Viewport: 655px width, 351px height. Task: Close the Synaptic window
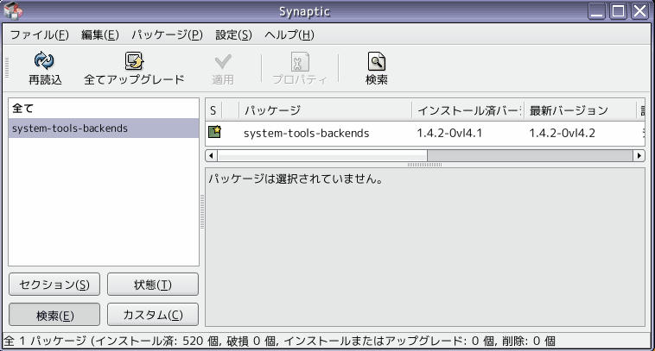(639, 11)
